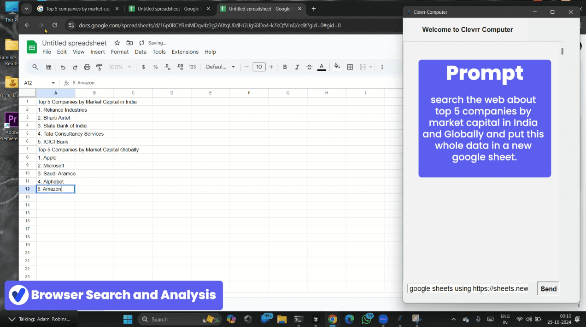Select column C header
The image size is (586, 327).
(x=133, y=93)
